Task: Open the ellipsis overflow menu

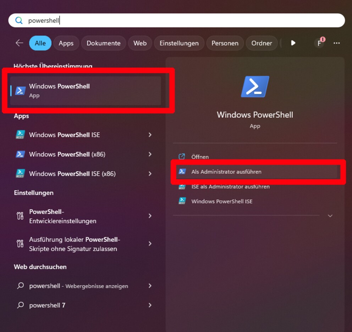Action: (x=336, y=43)
